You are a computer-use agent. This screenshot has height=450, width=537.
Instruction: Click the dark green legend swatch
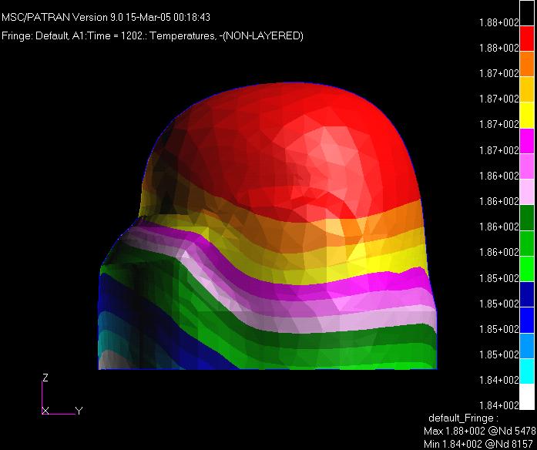pyautogui.click(x=527, y=217)
